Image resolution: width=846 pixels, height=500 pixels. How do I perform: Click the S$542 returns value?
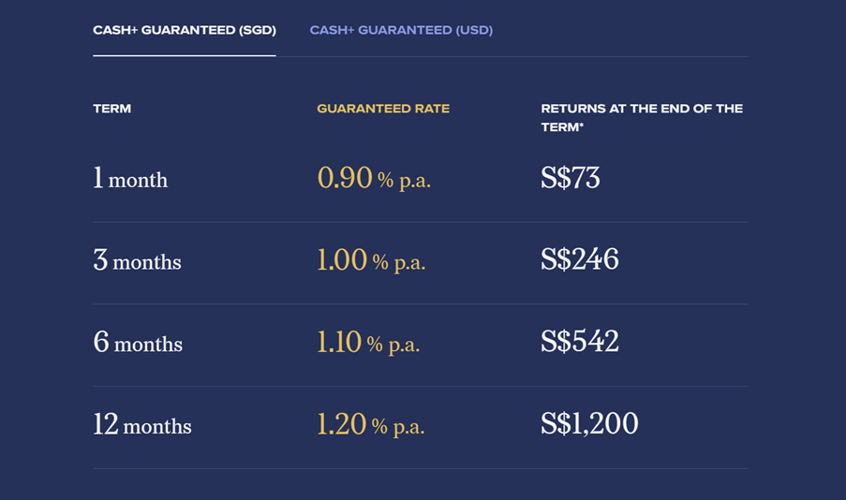pyautogui.click(x=580, y=343)
